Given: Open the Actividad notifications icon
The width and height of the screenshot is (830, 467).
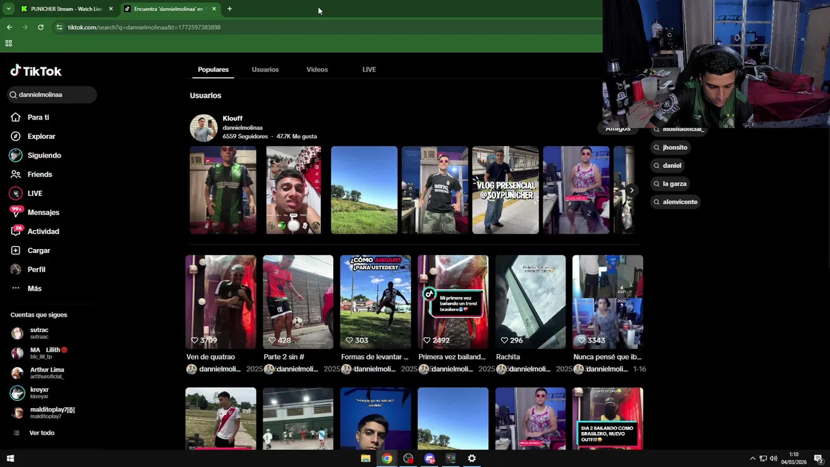Looking at the screenshot, I should pyautogui.click(x=16, y=232).
